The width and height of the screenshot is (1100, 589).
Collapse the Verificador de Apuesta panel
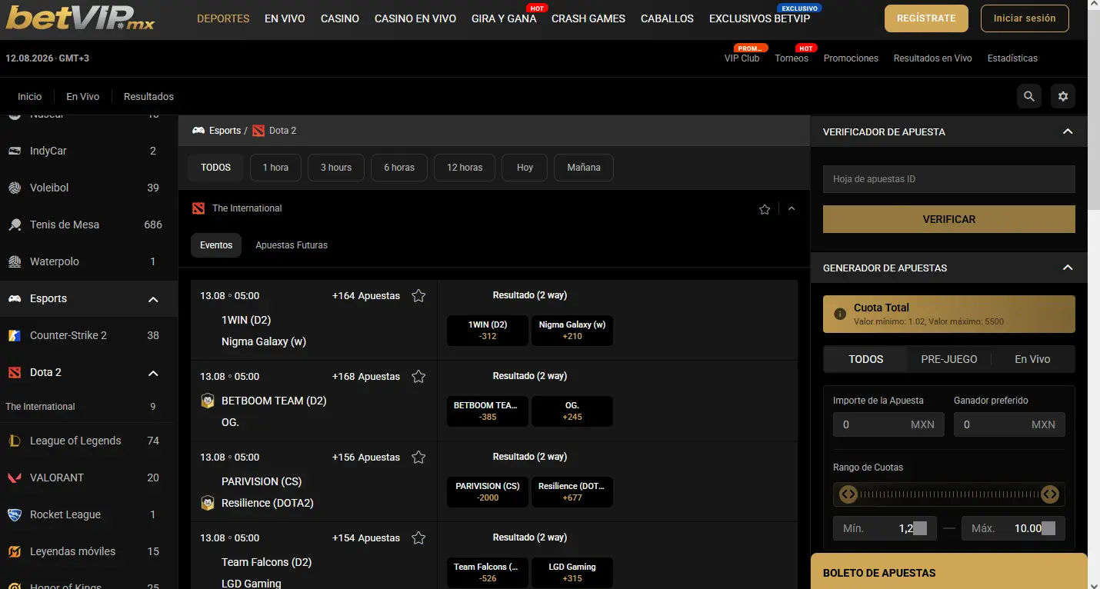coord(1068,131)
